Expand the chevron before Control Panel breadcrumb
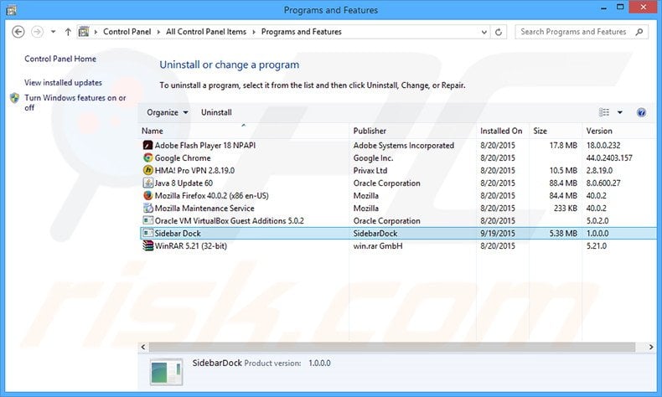The image size is (662, 397). [96, 32]
